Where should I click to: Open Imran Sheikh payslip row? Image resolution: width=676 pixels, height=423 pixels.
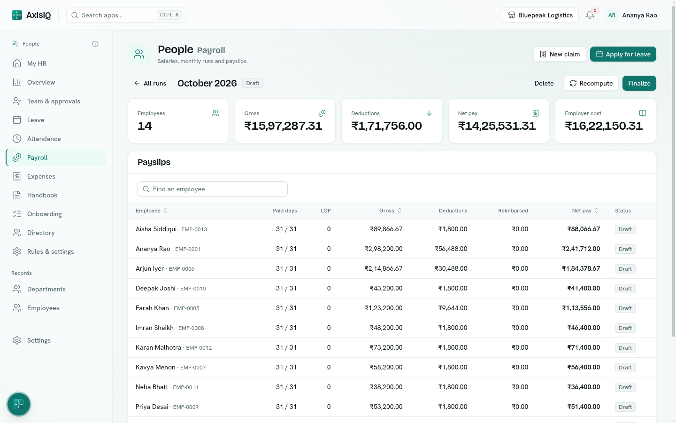click(392, 328)
